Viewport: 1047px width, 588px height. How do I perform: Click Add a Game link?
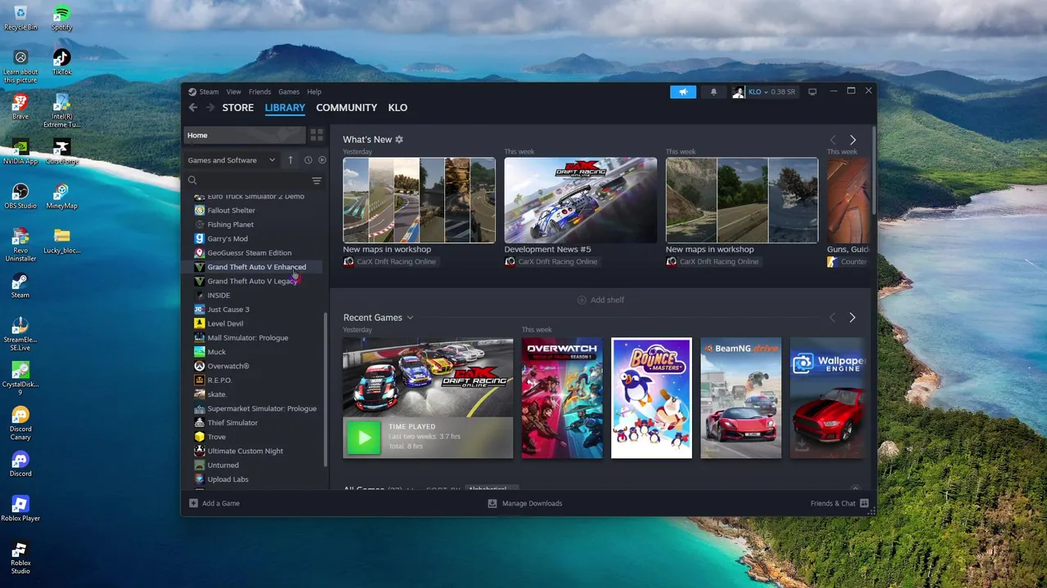tap(221, 503)
